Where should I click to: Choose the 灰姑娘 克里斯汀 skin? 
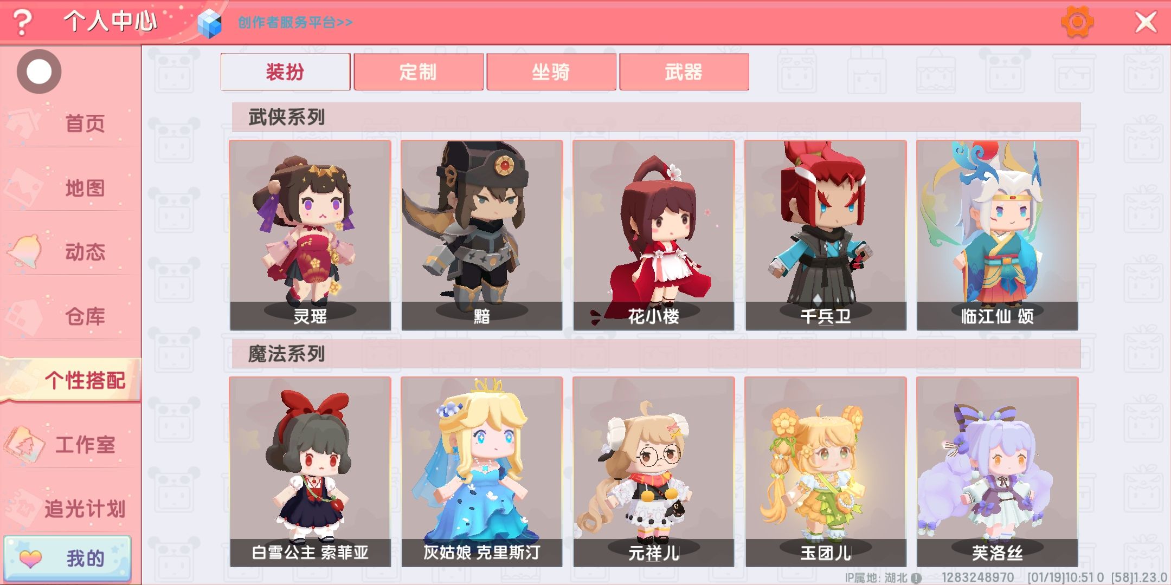click(x=482, y=472)
